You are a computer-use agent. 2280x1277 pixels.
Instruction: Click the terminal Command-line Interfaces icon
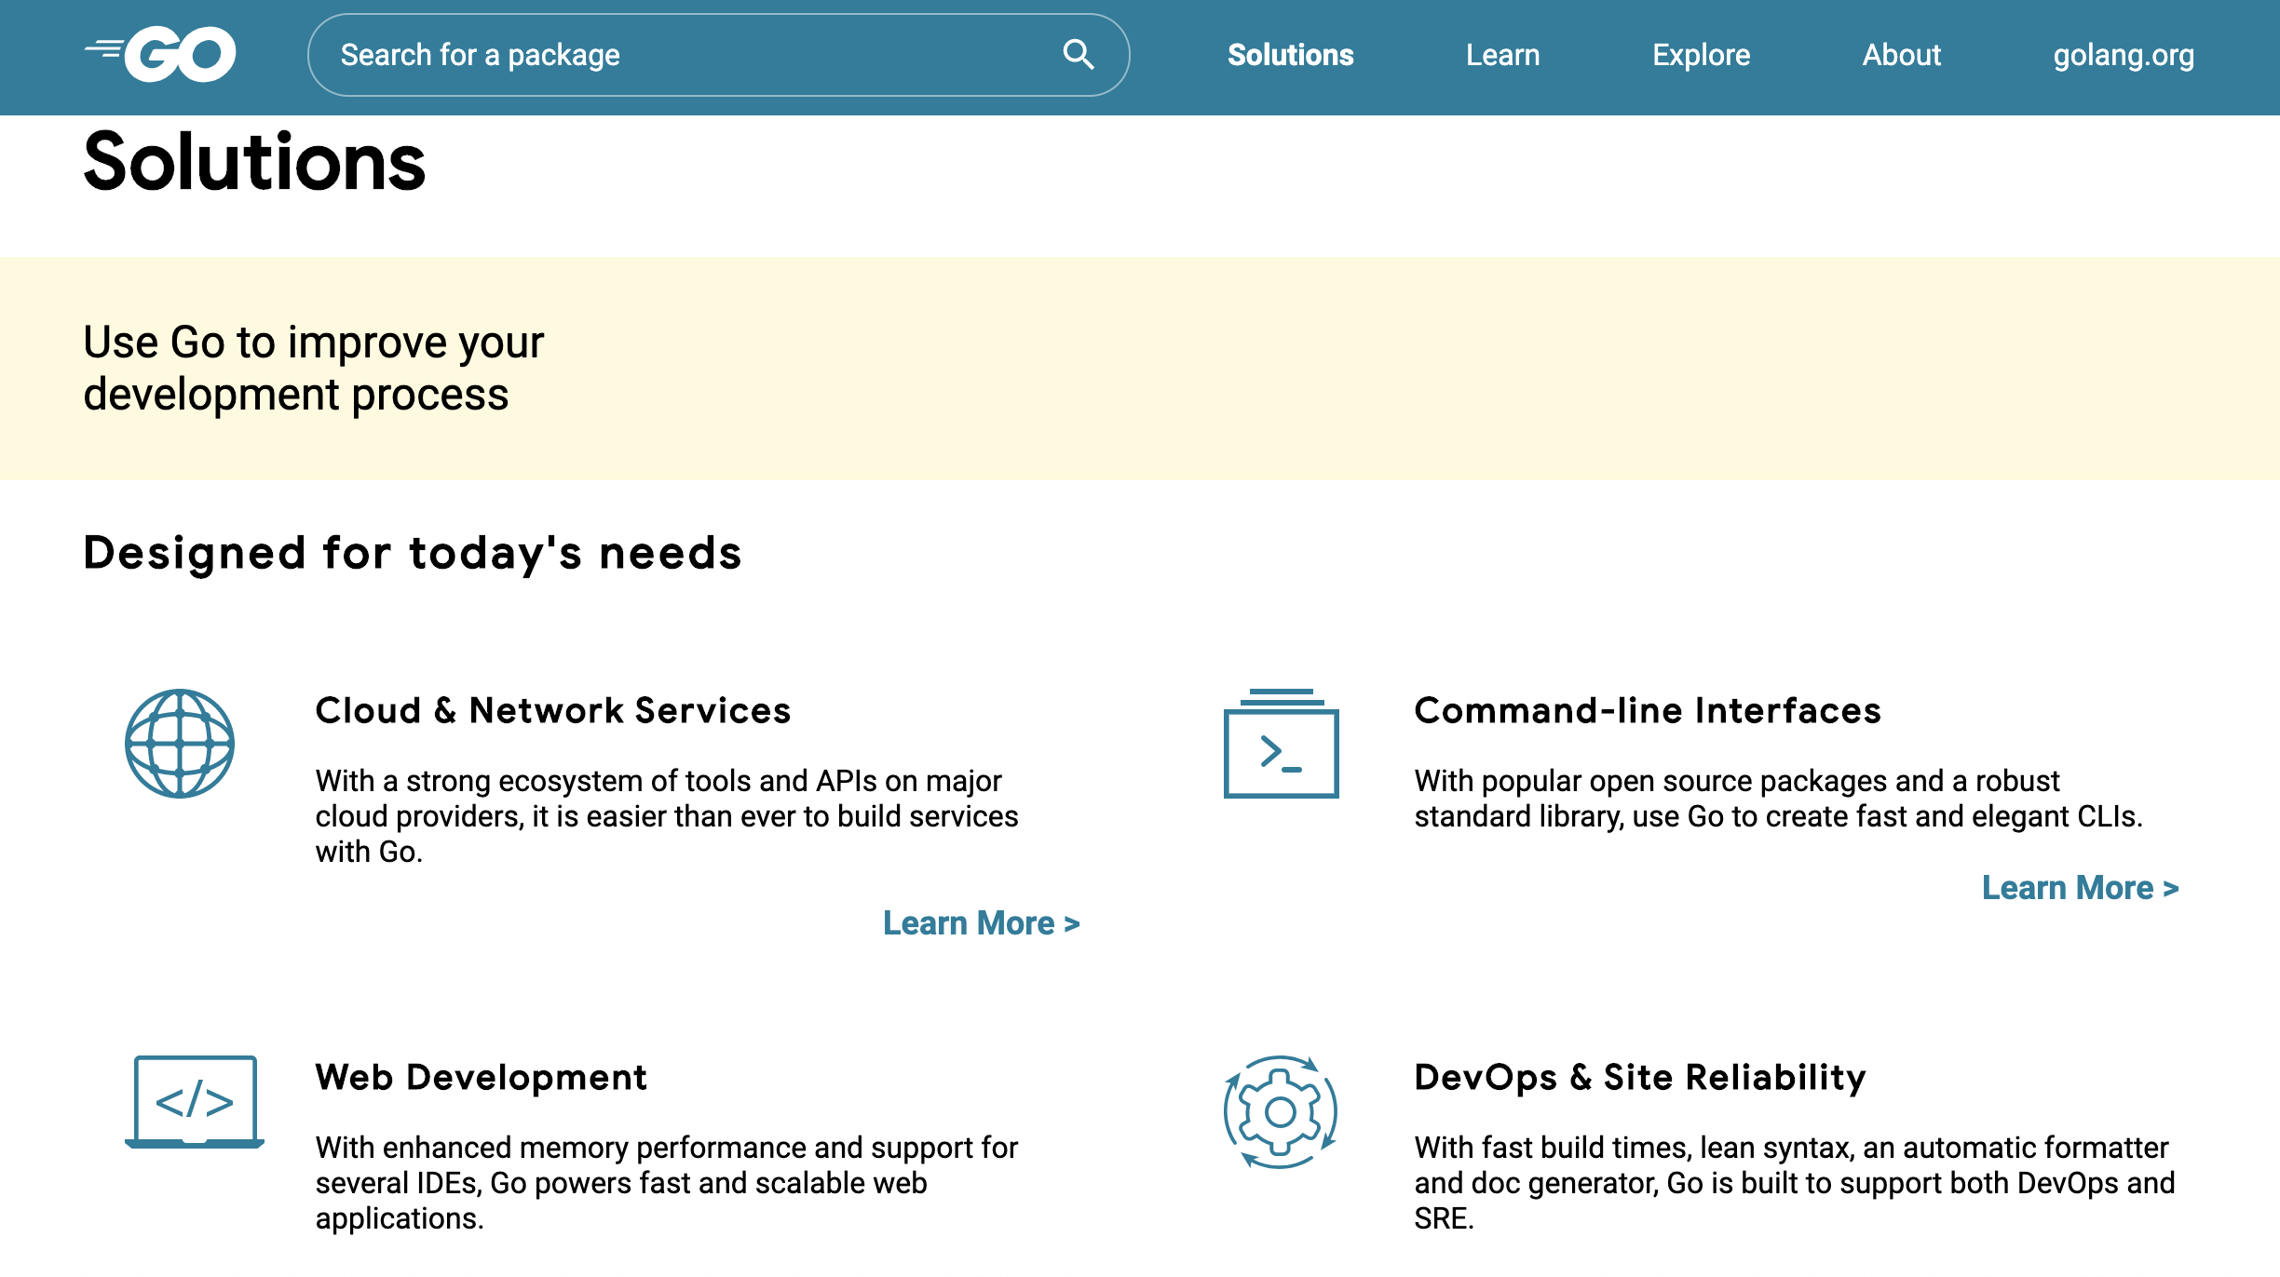click(x=1281, y=745)
